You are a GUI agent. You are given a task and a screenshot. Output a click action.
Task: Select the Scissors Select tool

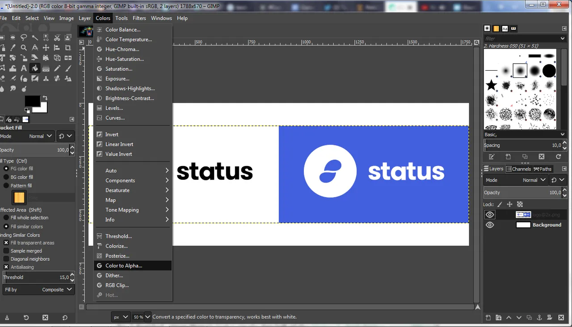[57, 38]
